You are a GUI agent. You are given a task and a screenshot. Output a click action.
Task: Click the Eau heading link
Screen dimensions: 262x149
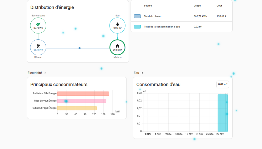(x=136, y=73)
